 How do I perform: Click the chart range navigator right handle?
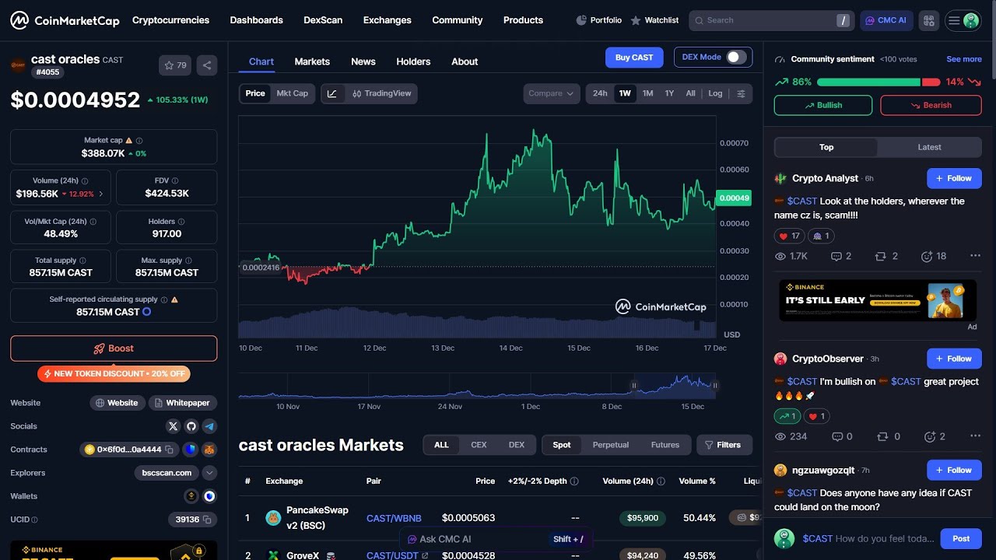tap(714, 385)
